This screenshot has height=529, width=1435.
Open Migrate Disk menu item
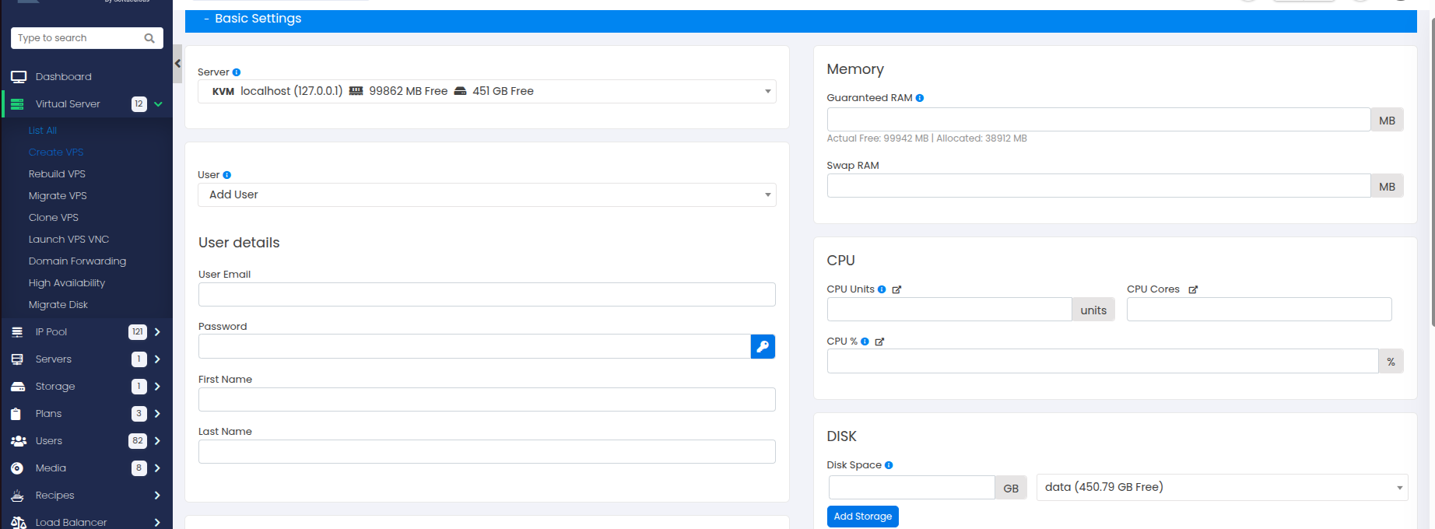[58, 305]
